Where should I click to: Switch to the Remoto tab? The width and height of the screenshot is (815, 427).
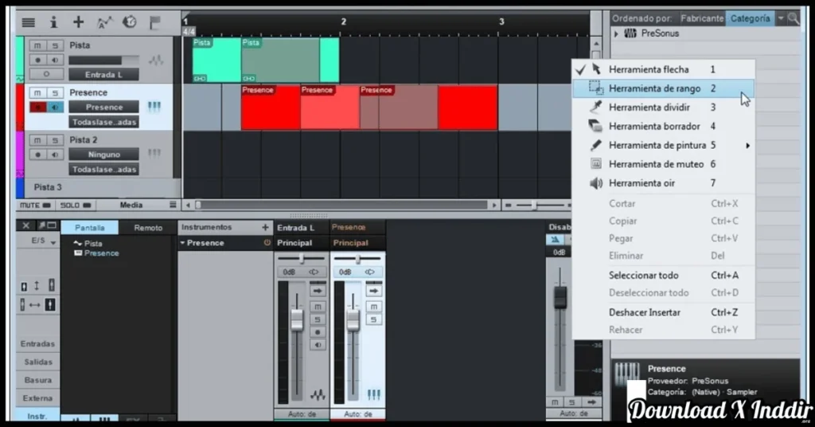(x=148, y=228)
